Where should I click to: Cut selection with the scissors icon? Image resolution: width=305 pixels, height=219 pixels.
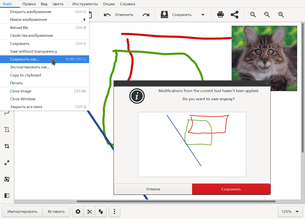tap(89, 212)
